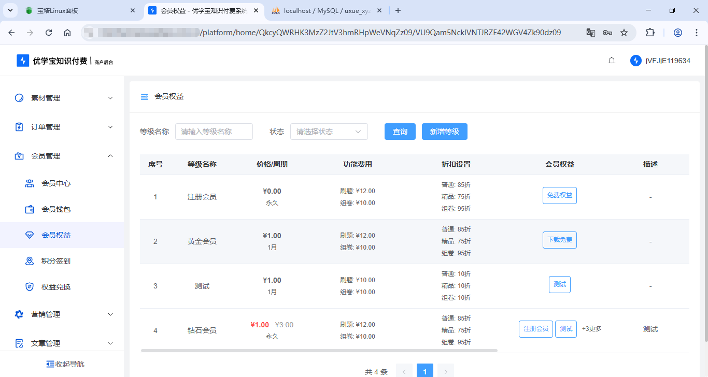Click the 查询 button
The width and height of the screenshot is (708, 377).
pyautogui.click(x=400, y=132)
